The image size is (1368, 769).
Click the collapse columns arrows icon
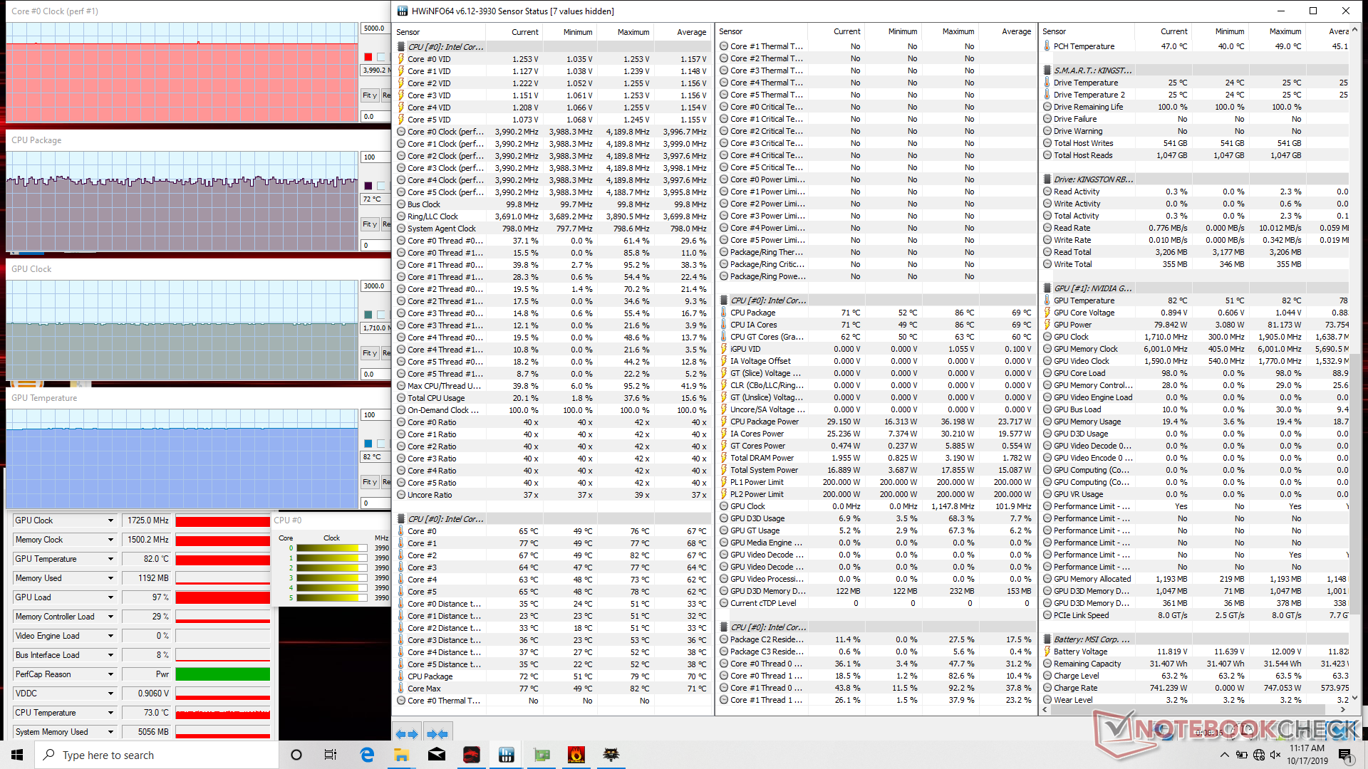pyautogui.click(x=437, y=733)
